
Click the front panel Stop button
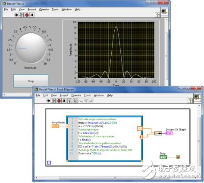tap(31, 81)
